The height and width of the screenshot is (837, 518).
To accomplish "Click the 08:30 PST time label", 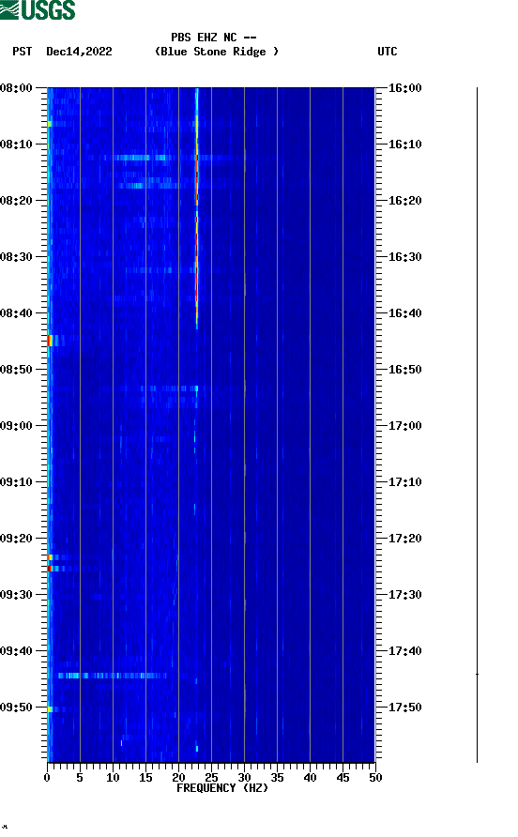I will tap(17, 257).
